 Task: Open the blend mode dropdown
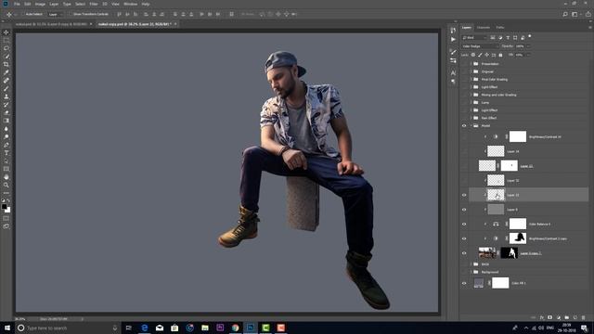pyautogui.click(x=480, y=46)
